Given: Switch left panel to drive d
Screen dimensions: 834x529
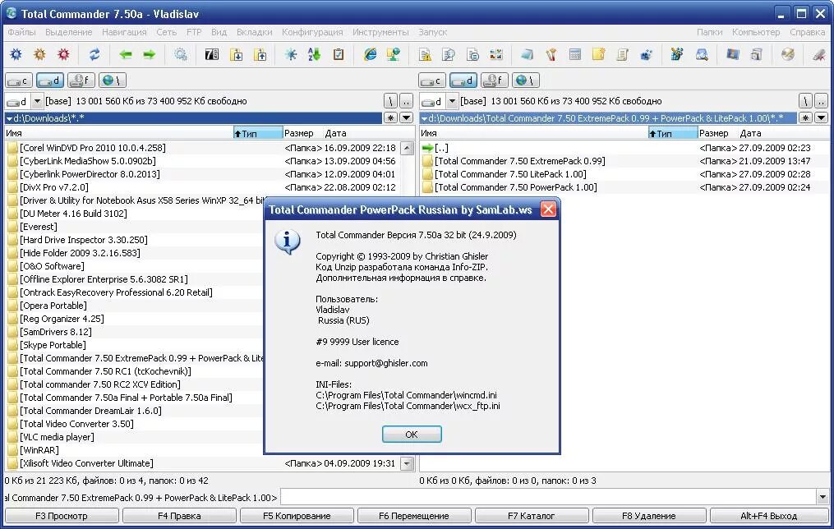Looking at the screenshot, I should (50, 80).
